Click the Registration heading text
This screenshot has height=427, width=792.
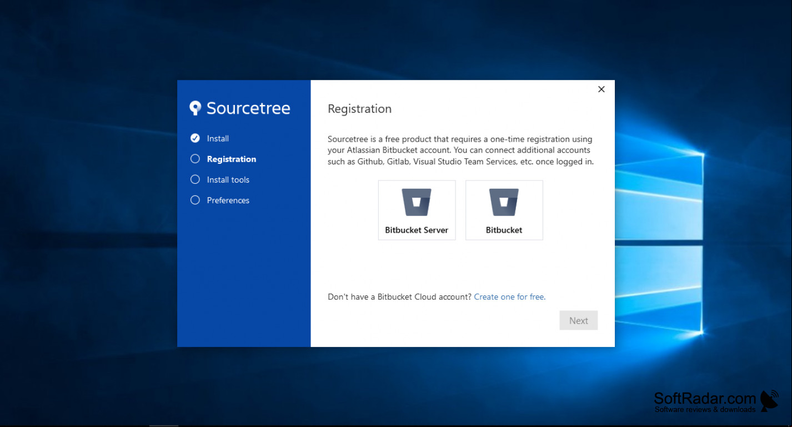360,109
